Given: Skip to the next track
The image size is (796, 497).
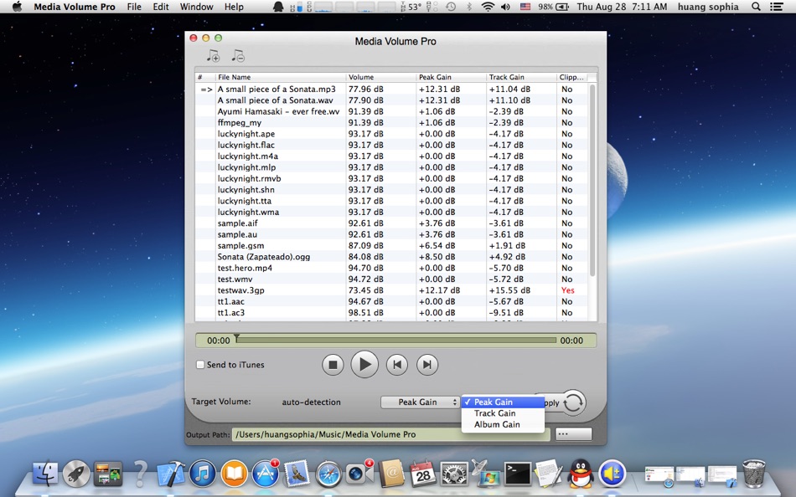Looking at the screenshot, I should [427, 365].
